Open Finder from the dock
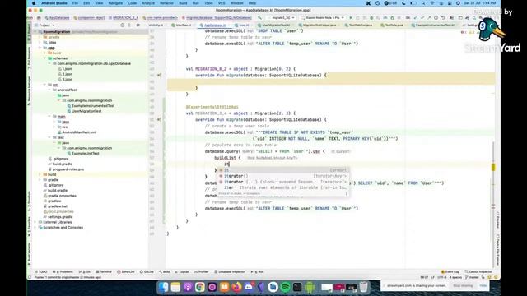Screen dimensions: 527x296 pos(163,287)
